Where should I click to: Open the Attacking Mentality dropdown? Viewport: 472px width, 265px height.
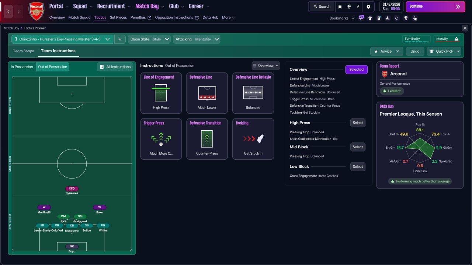coord(197,39)
